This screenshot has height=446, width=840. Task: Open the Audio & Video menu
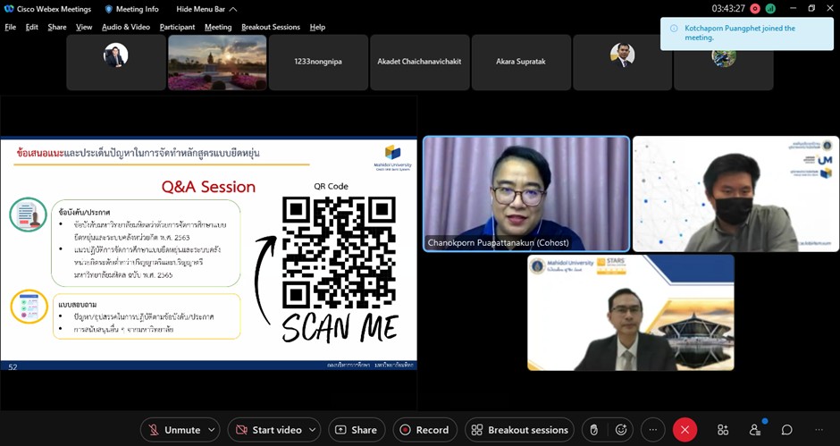[125, 27]
